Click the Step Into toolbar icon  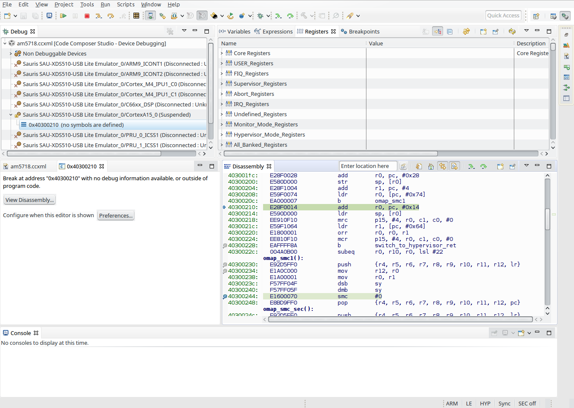click(99, 16)
